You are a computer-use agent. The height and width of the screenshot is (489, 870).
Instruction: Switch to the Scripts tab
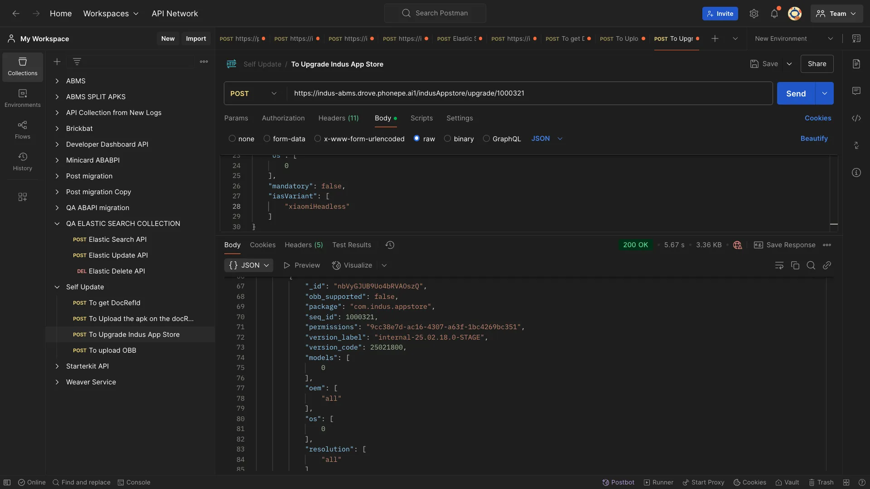[421, 118]
